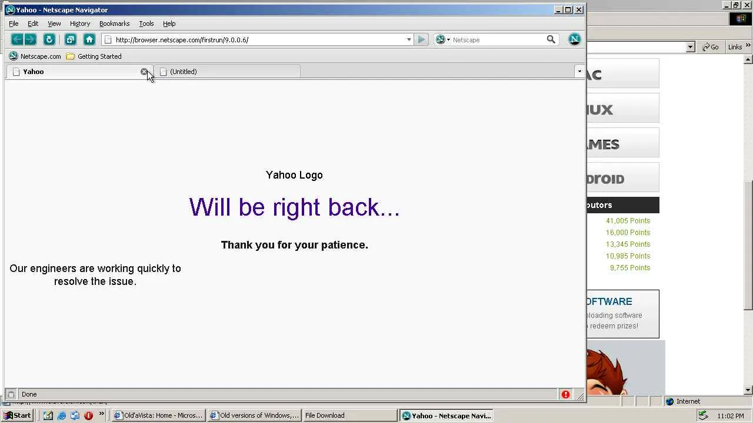This screenshot has width=753, height=423.
Task: Go to the Netscape home page icon
Action: pyautogui.click(x=89, y=39)
